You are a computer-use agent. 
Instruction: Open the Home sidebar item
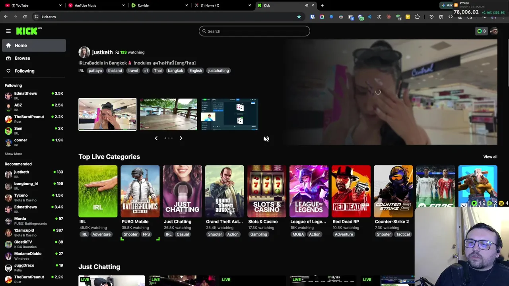point(34,45)
